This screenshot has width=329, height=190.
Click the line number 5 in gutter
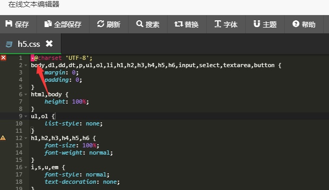21,87
